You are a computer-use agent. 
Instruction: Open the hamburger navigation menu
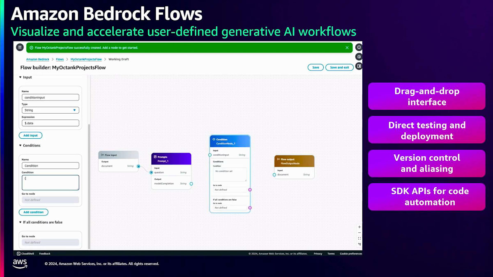pyautogui.click(x=20, y=47)
